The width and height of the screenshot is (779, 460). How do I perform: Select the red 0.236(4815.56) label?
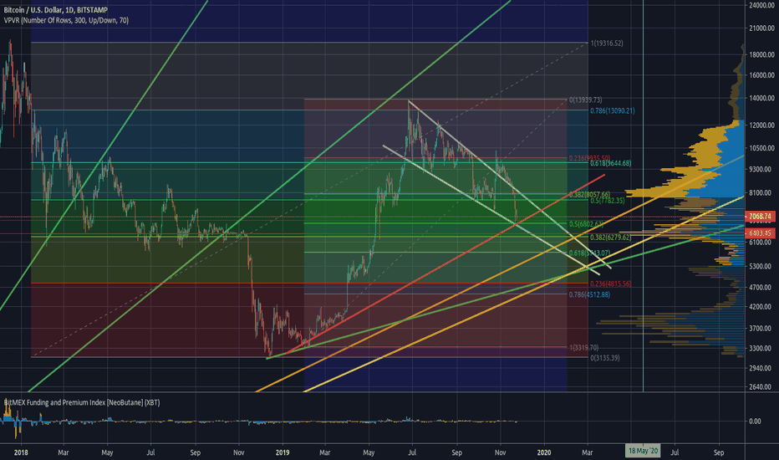pos(611,284)
